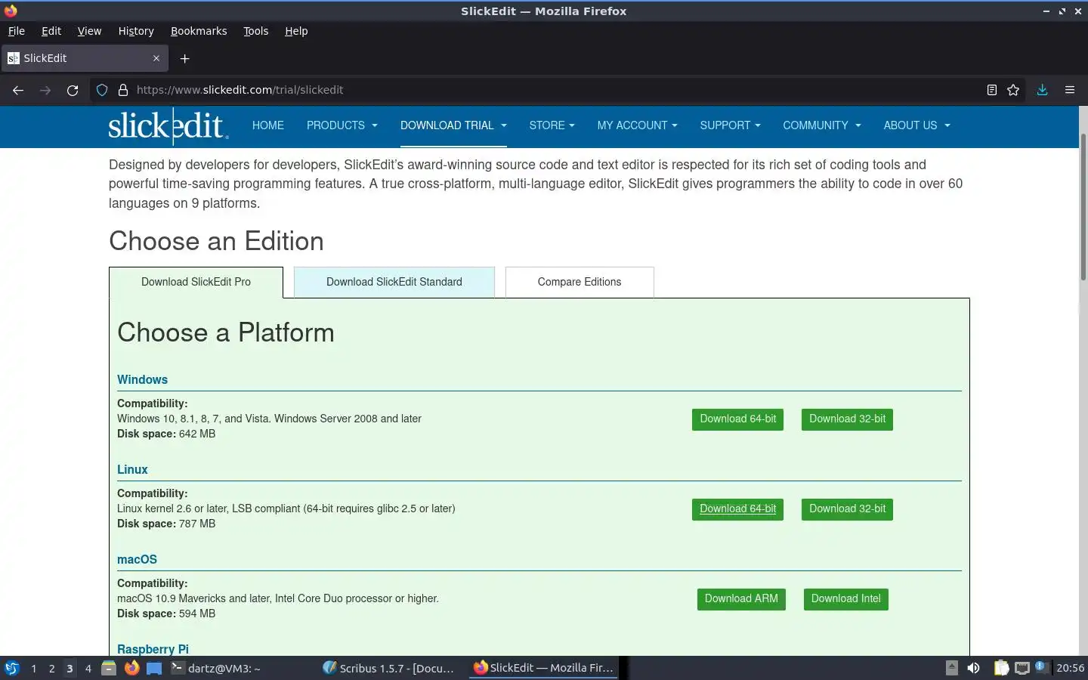The image size is (1088, 680).
Task: Bookmark this page with the star icon
Action: click(x=1013, y=90)
